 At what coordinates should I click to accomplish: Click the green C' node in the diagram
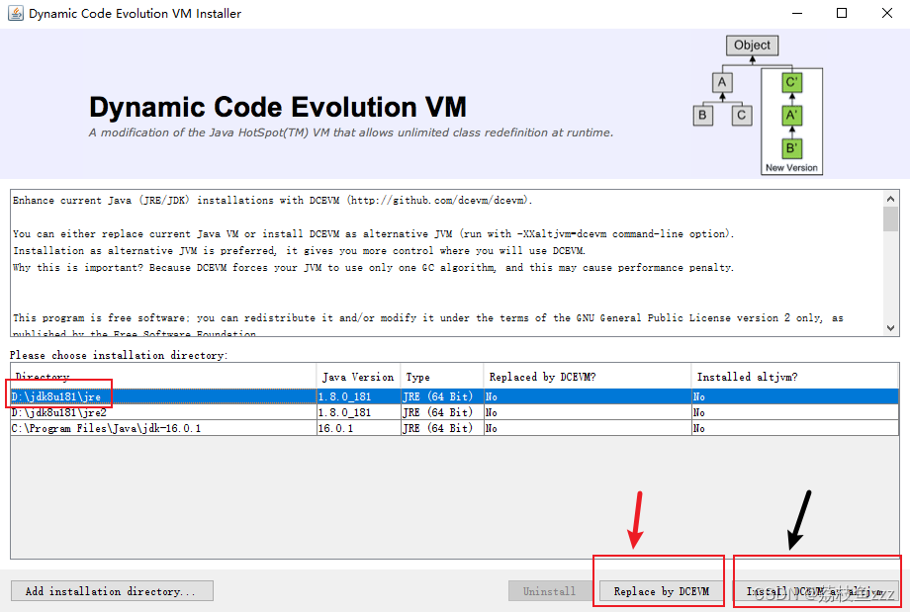pos(790,83)
